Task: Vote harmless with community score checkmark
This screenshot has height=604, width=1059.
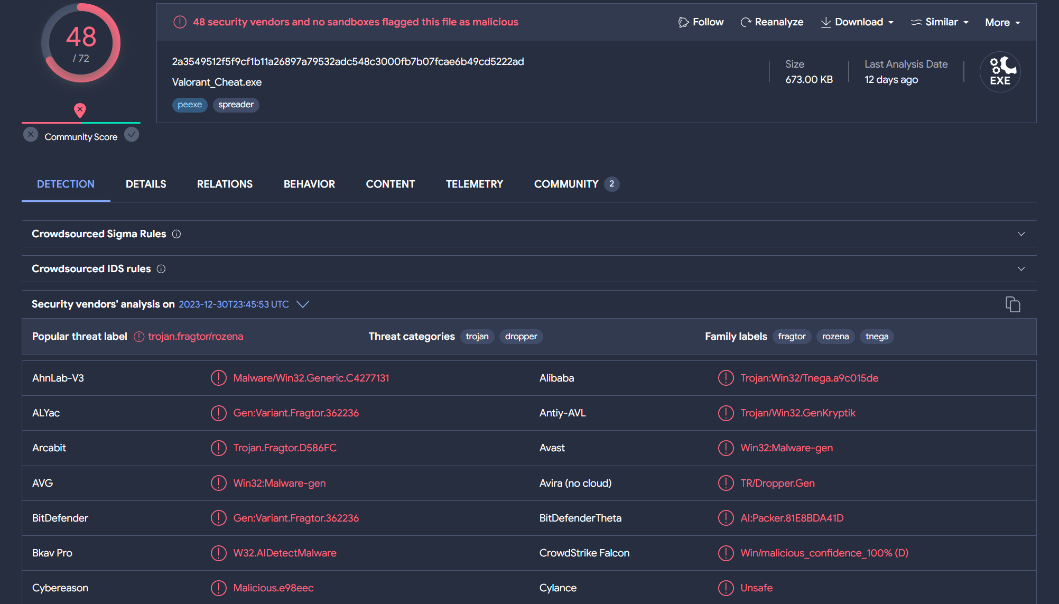Action: [132, 135]
